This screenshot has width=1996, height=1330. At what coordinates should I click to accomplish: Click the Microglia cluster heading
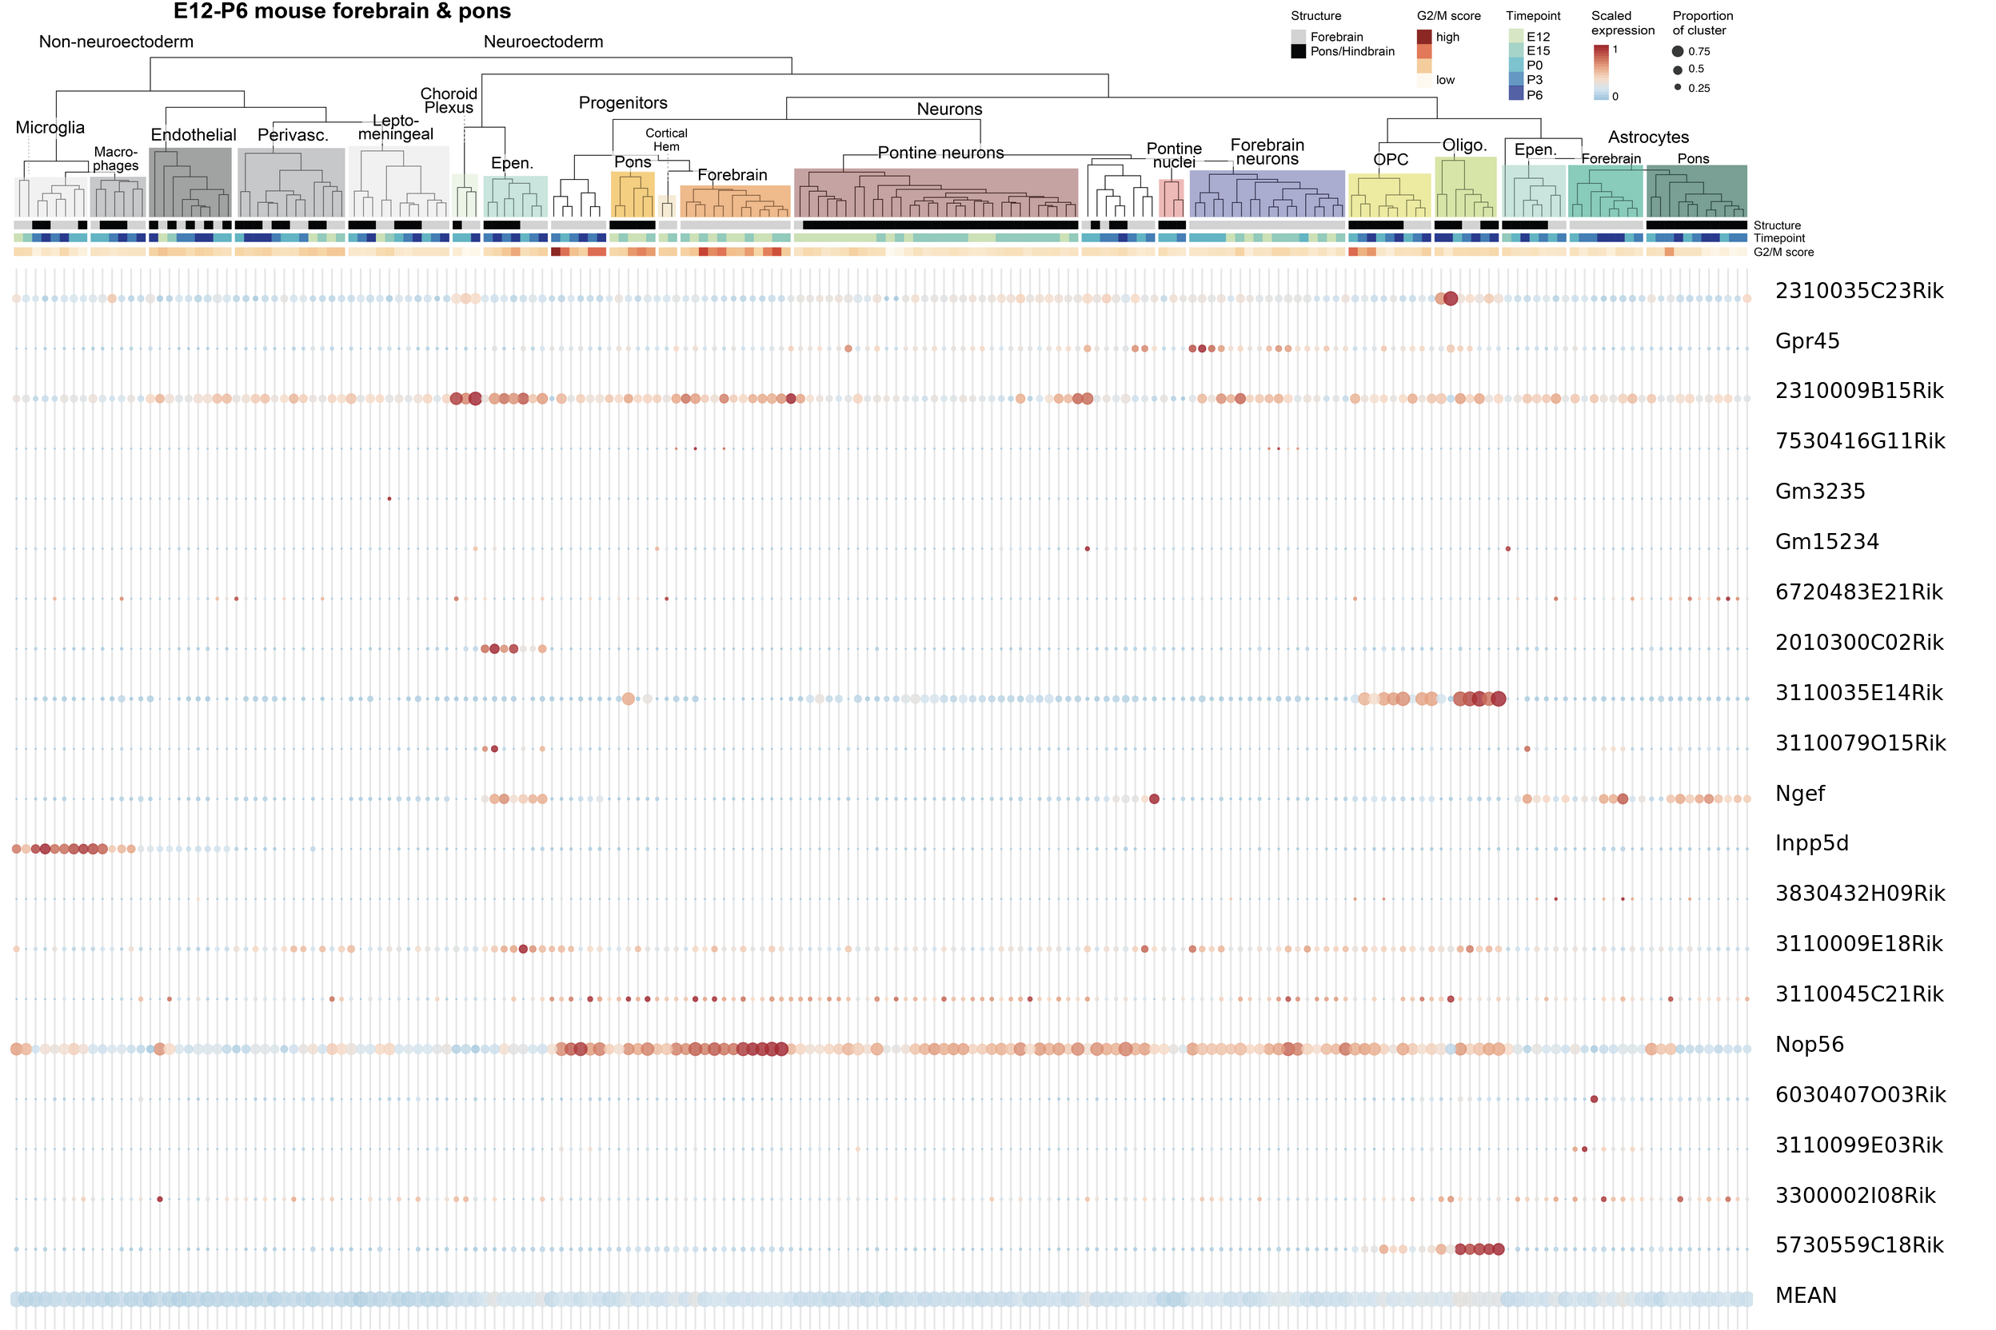click(x=50, y=128)
